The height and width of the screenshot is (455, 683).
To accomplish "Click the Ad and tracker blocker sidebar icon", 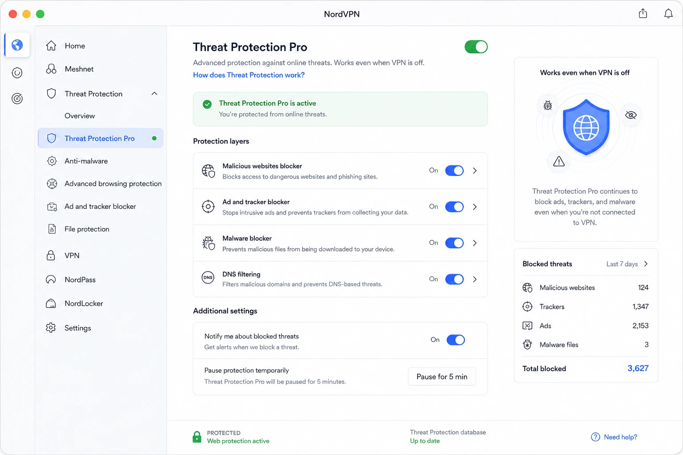I will point(52,206).
